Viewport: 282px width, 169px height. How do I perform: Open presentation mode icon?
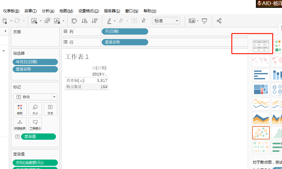point(205,21)
